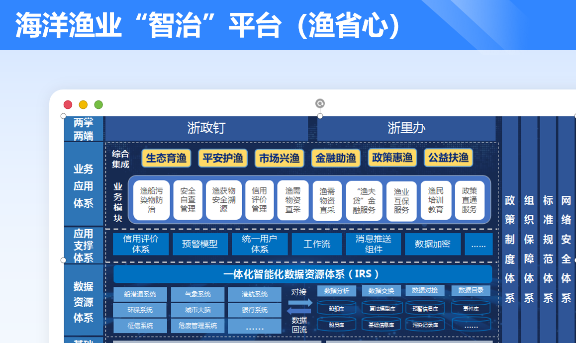Select the 预警信息库 database cylinder
Image resolution: width=576 pixels, height=343 pixels.
425,308
